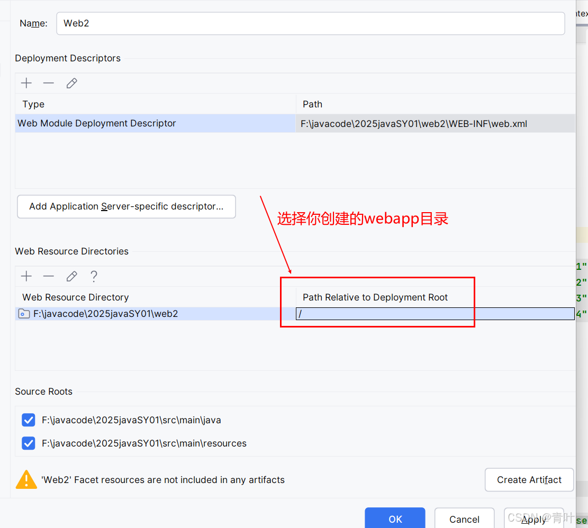Uncheck src\main\resources source root
This screenshot has height=528, width=588.
pyautogui.click(x=29, y=443)
